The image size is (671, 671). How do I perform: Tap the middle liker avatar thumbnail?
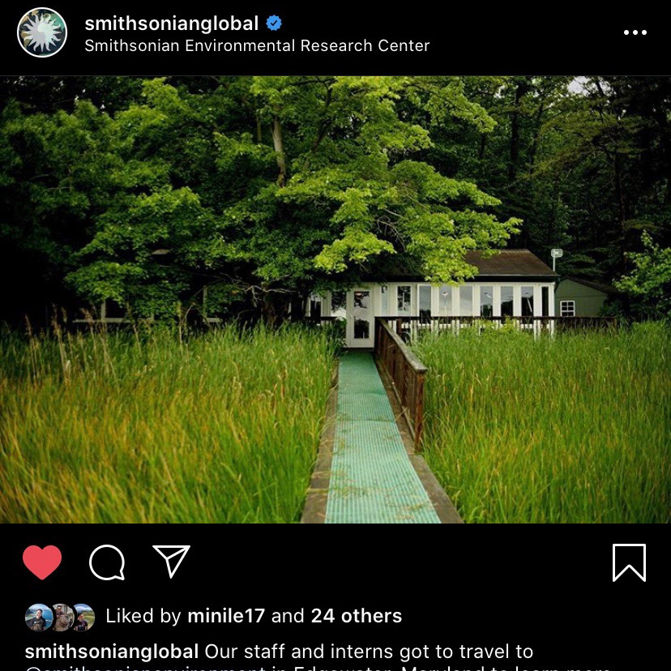[62, 618]
